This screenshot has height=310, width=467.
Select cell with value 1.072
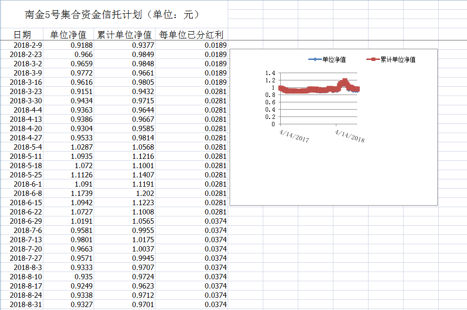[x=69, y=166]
